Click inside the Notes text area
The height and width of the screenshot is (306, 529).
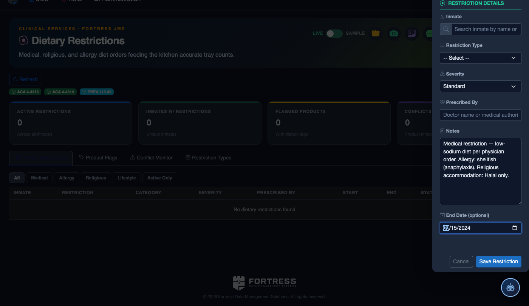click(x=481, y=172)
